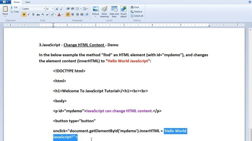Expand the Picture dropdown arrow
This screenshot has width=252, height=141.
pos(95,16)
